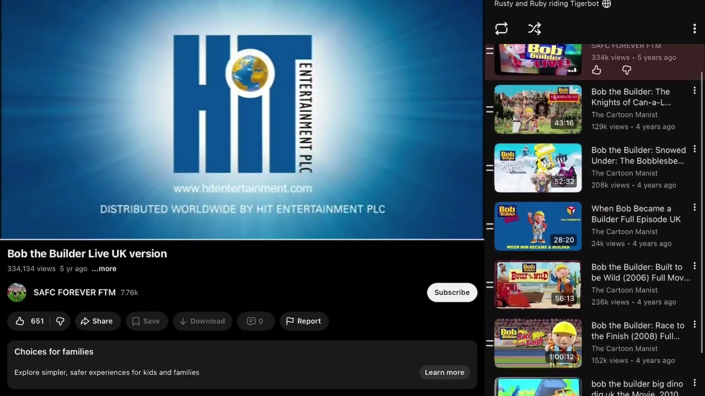Toggle playlist loop icon
This screenshot has width=705, height=396.
click(x=501, y=29)
